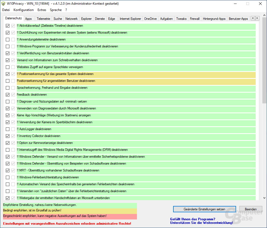Click the W10Privacy shield icon in title bar
267x228 pixels.
[3, 4]
